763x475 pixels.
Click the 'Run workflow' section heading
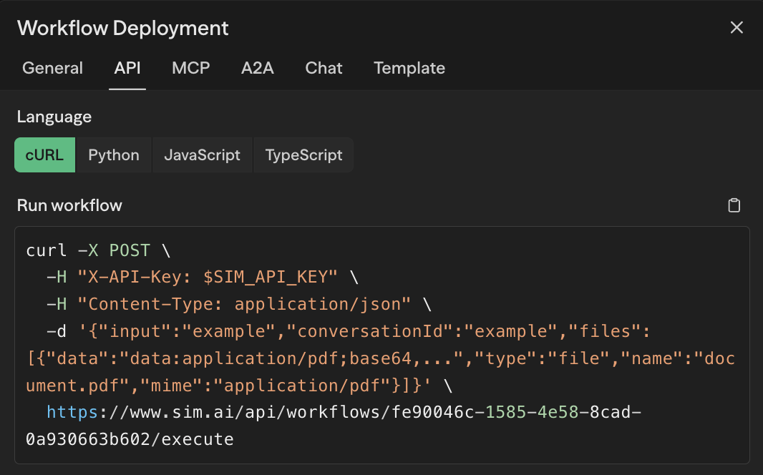pyautogui.click(x=69, y=205)
